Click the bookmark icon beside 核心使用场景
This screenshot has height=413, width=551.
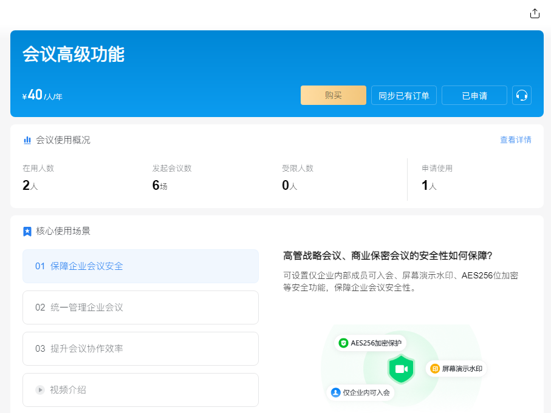click(27, 230)
